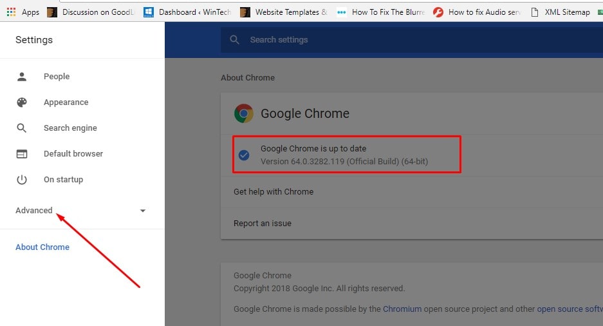Click the People person icon
Viewport: 603px width, 326px height.
click(x=22, y=77)
